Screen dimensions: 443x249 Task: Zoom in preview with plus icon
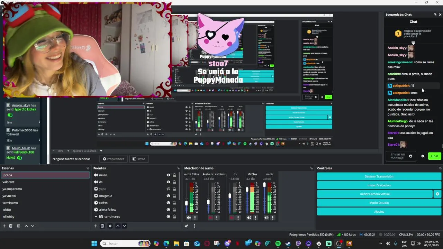[x=68, y=151]
